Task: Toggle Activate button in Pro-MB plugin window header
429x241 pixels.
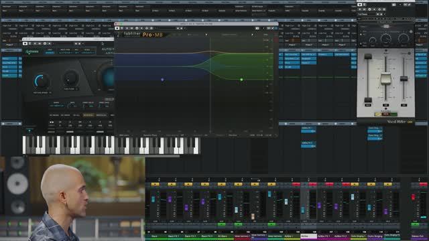Action: tap(117, 28)
